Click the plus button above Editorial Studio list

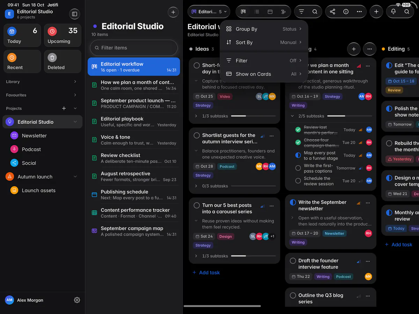tap(173, 12)
